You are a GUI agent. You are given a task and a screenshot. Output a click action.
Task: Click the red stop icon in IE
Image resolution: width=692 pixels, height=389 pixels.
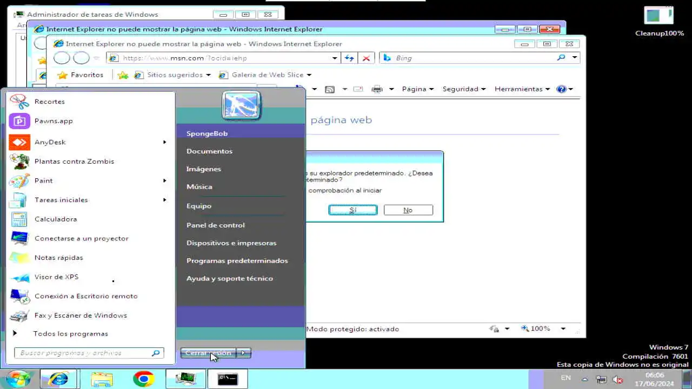(x=366, y=58)
